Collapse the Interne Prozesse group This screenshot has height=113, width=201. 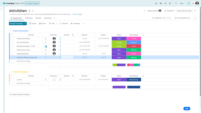11,72
